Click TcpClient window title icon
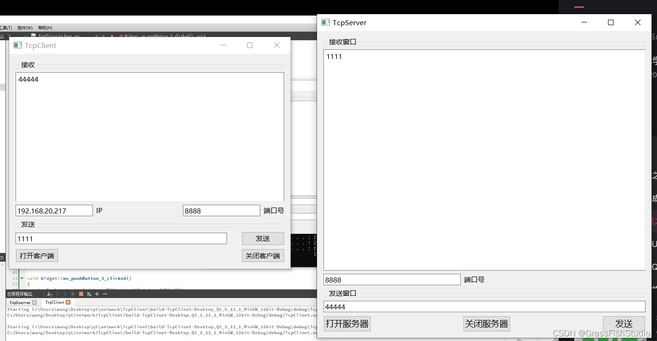 click(x=17, y=45)
